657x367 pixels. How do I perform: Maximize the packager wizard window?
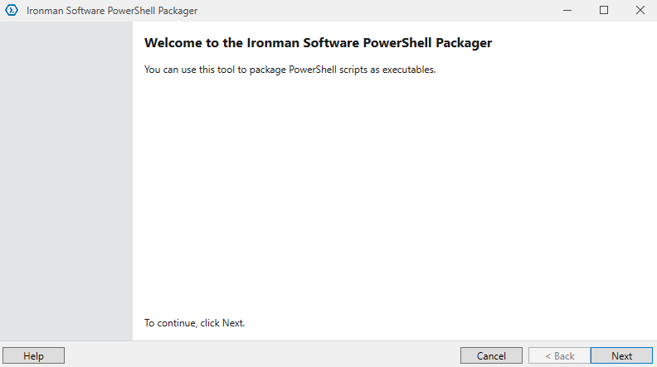(x=604, y=11)
